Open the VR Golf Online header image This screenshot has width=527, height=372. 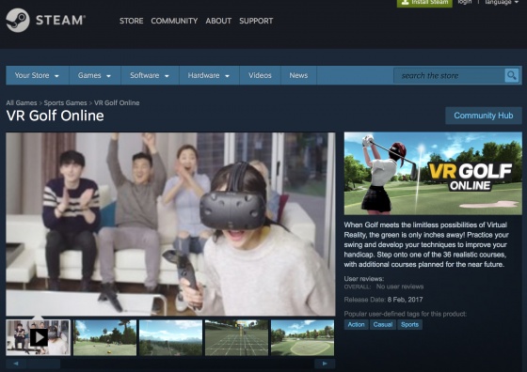point(433,174)
